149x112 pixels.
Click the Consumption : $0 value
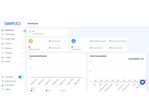coord(136,59)
